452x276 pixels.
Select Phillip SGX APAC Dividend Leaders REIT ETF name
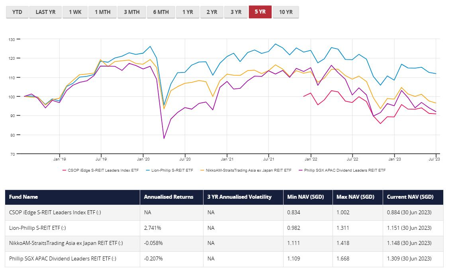pyautogui.click(x=63, y=259)
